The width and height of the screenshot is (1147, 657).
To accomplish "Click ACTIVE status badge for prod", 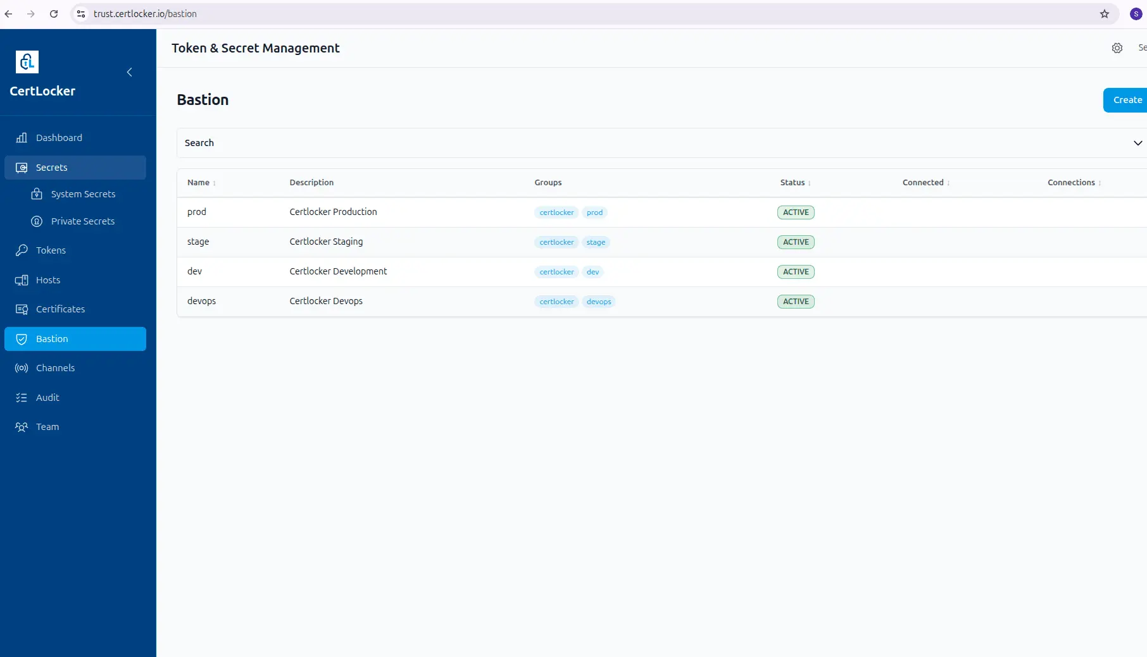I will 796,212.
